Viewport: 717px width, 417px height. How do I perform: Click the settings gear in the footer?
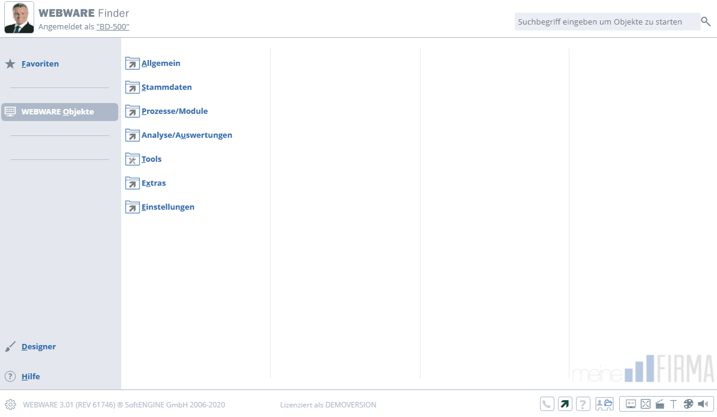[x=10, y=404]
